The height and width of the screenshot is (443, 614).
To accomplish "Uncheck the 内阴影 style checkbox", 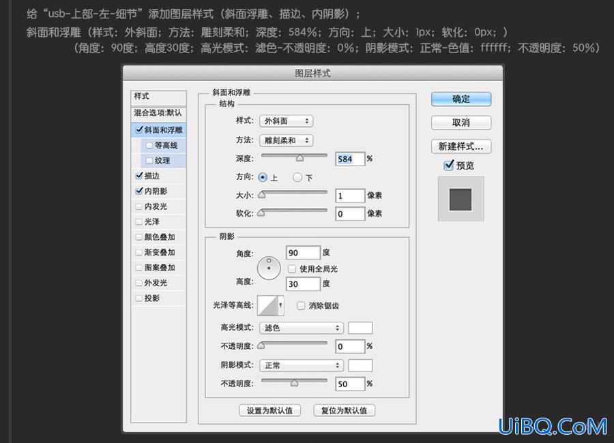I will click(139, 191).
